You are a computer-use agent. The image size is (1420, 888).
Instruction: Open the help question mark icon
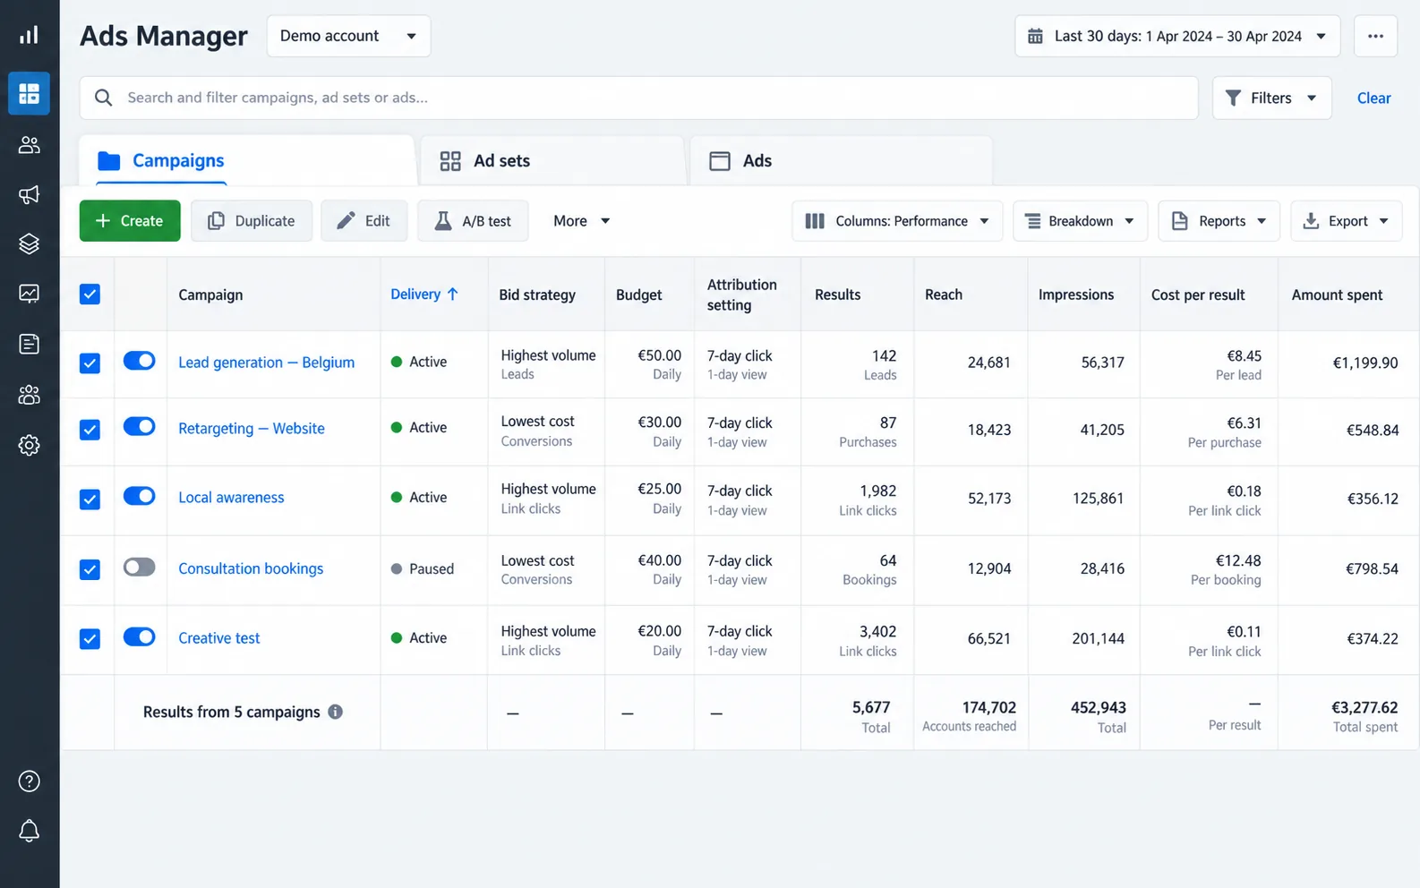(29, 781)
